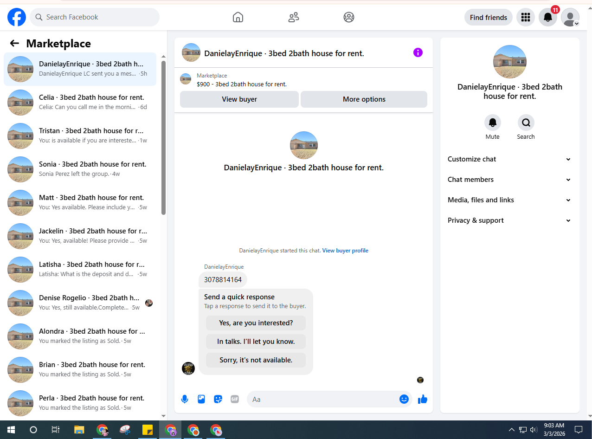Show hidden system tray icons

(512, 430)
